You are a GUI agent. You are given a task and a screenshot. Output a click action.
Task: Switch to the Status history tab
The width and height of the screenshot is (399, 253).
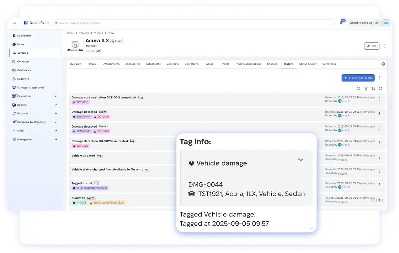point(308,64)
